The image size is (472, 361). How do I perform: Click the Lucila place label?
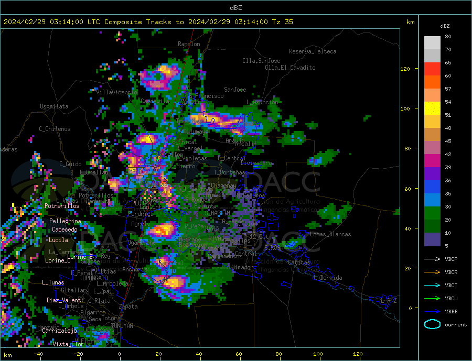[x=58, y=240]
